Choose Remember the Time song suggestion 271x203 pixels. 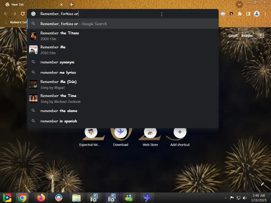123,99
